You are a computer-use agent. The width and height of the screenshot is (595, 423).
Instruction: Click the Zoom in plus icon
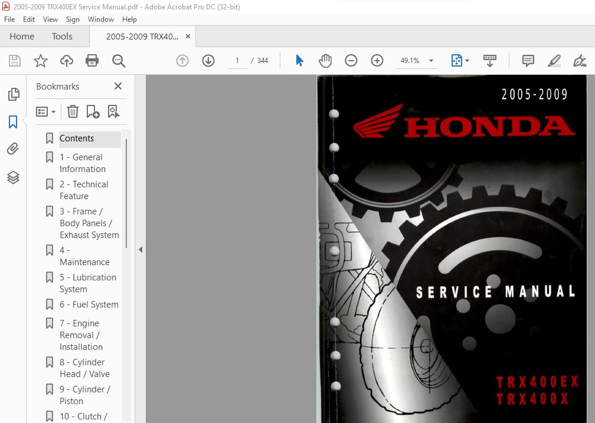(377, 61)
